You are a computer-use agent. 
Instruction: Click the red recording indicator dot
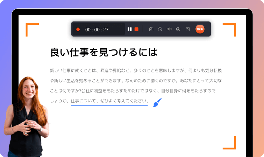point(78,30)
